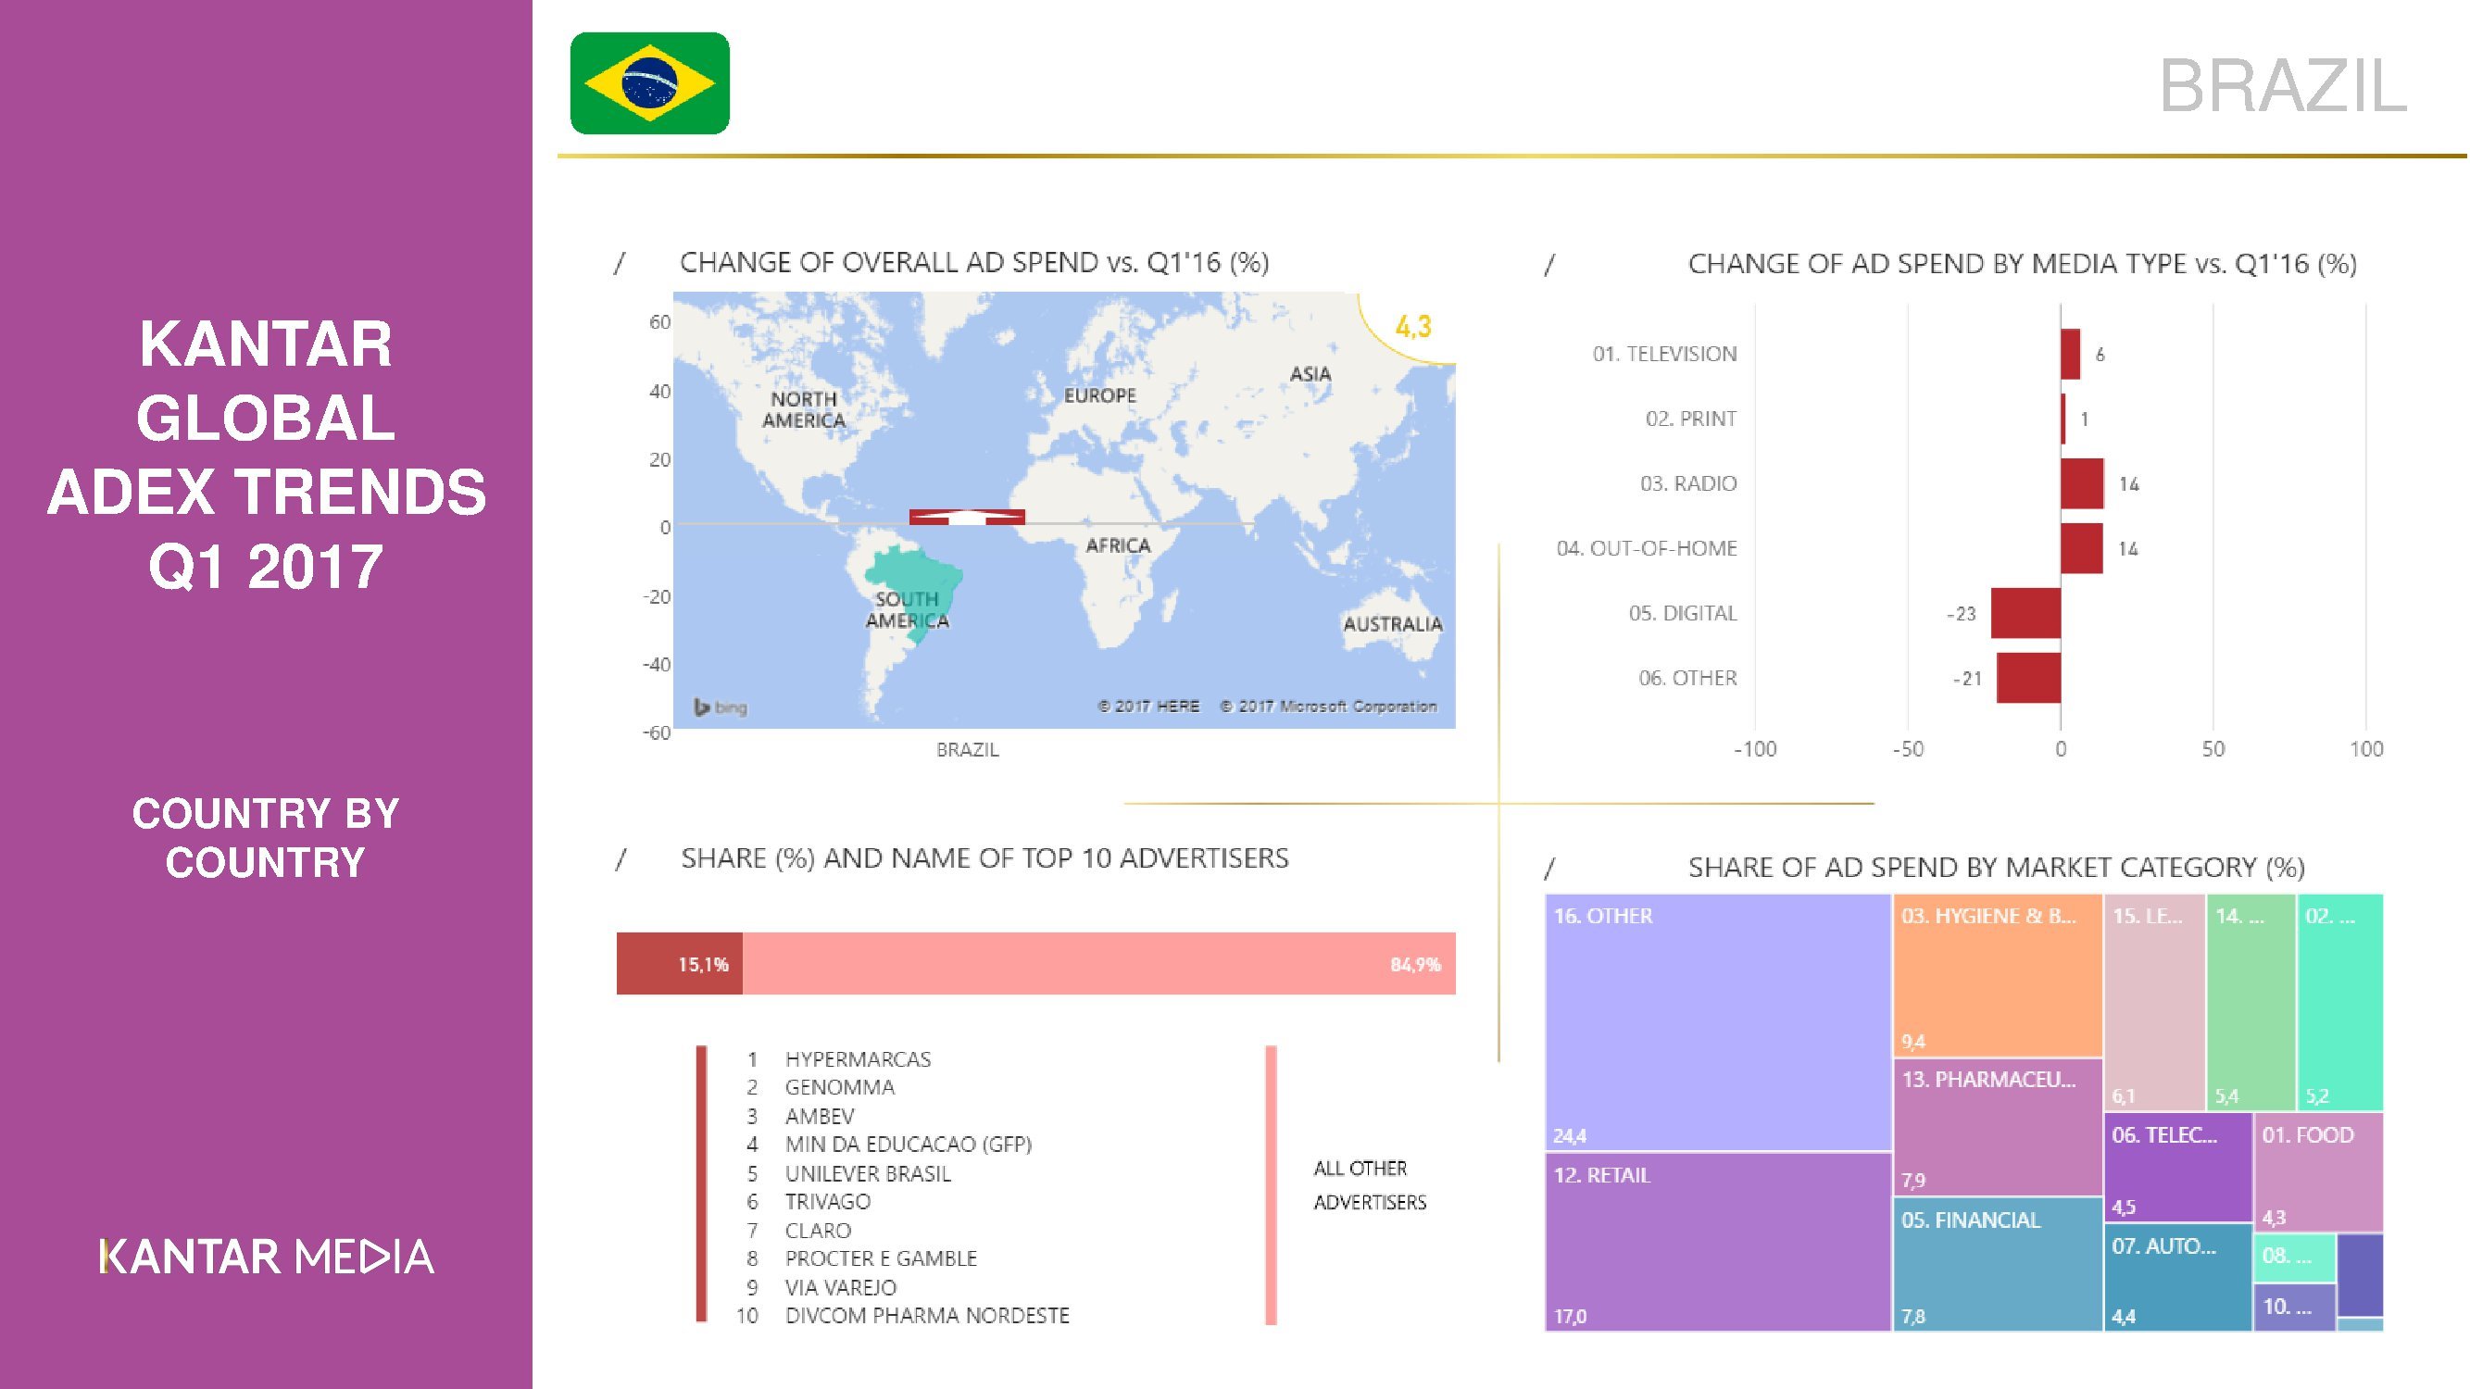Click the BRAZIL page title

[2282, 86]
